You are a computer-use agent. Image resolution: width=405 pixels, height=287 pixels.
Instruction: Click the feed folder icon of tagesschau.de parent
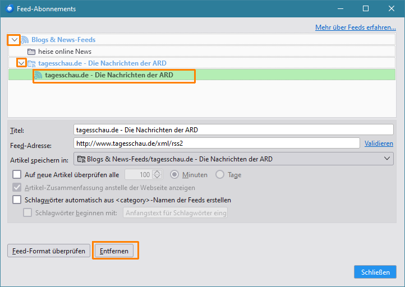click(x=31, y=63)
